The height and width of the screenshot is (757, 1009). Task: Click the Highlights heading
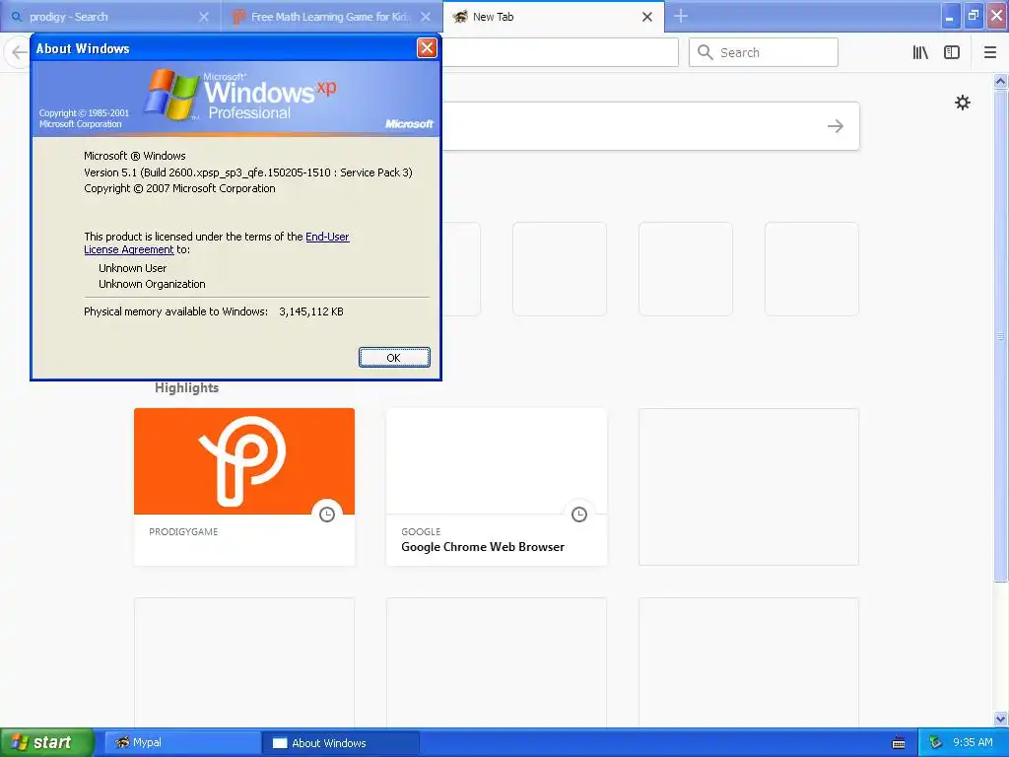coord(186,387)
